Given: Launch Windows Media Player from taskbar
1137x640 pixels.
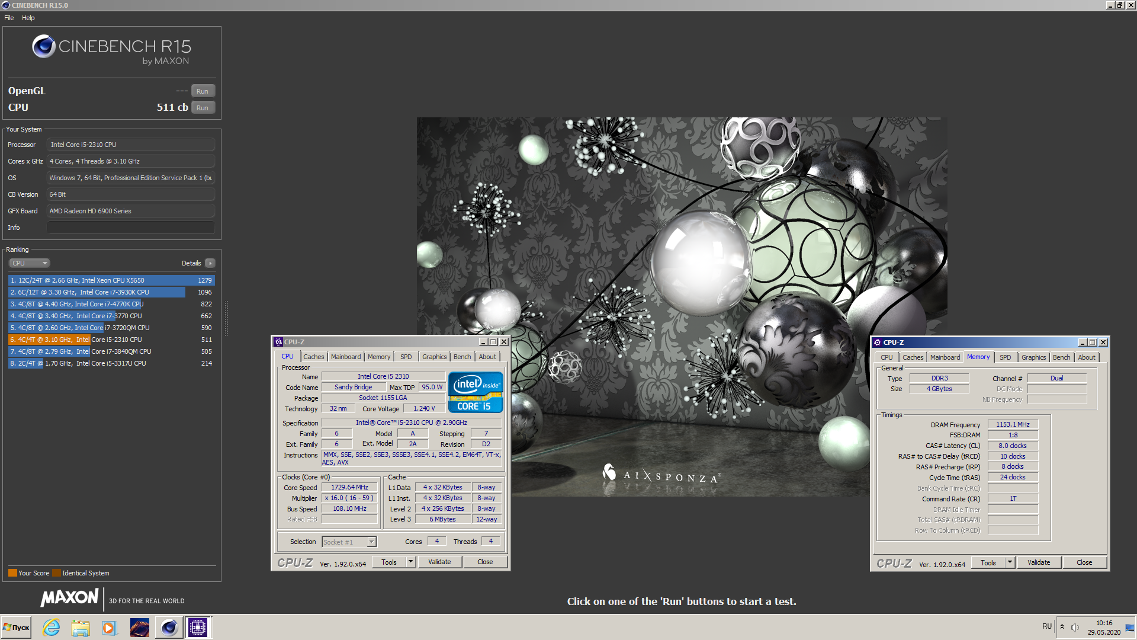Looking at the screenshot, I should click(x=109, y=628).
